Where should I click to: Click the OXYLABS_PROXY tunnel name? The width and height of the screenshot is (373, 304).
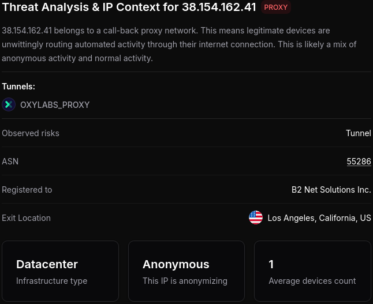click(x=55, y=105)
